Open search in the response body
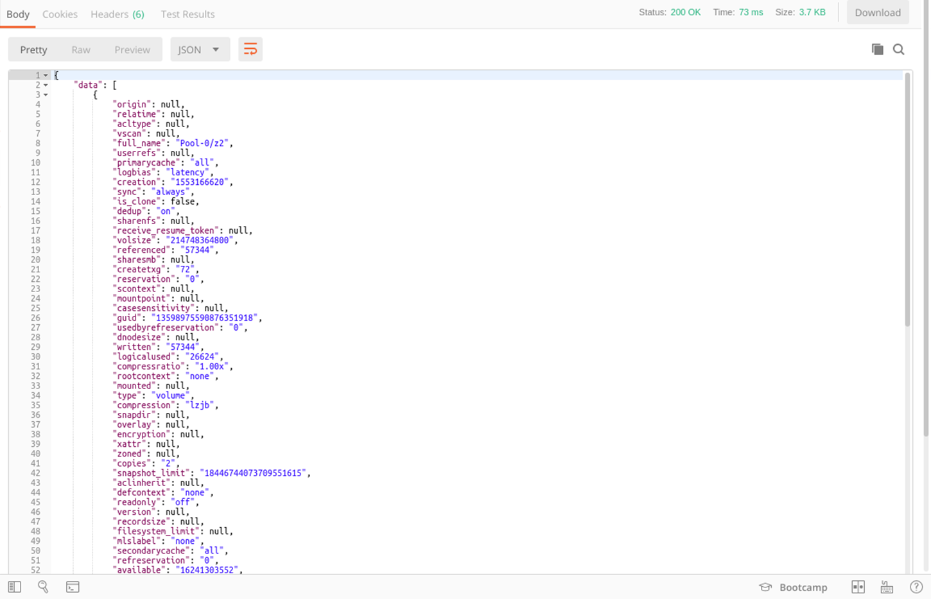This screenshot has height=599, width=931. tap(899, 49)
